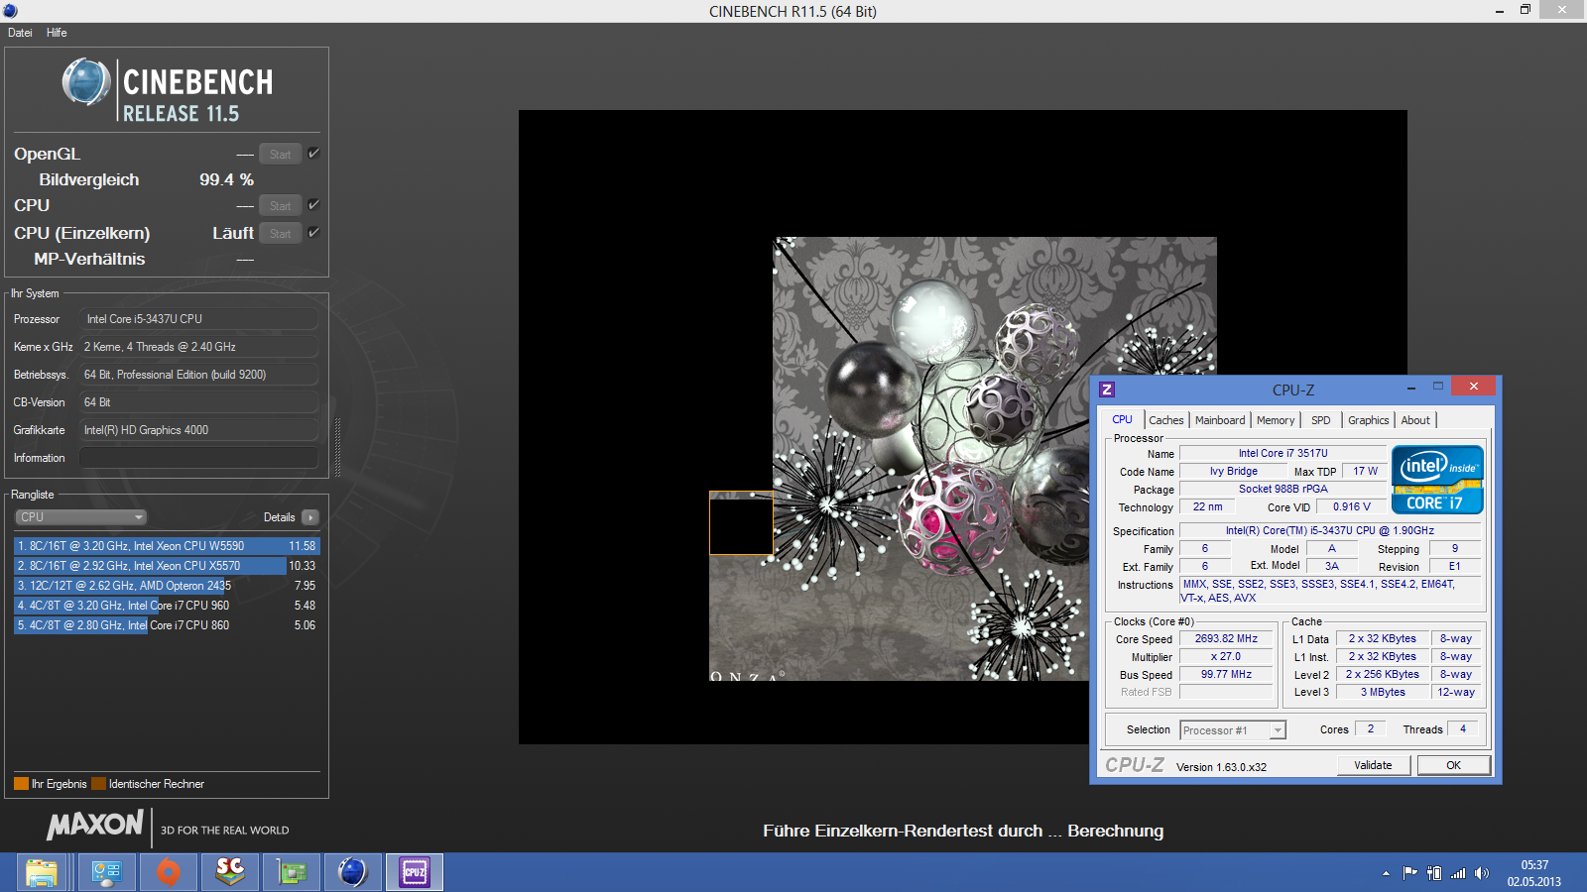The height and width of the screenshot is (892, 1587).
Task: Open the Hilfe menu
Action: (57, 33)
